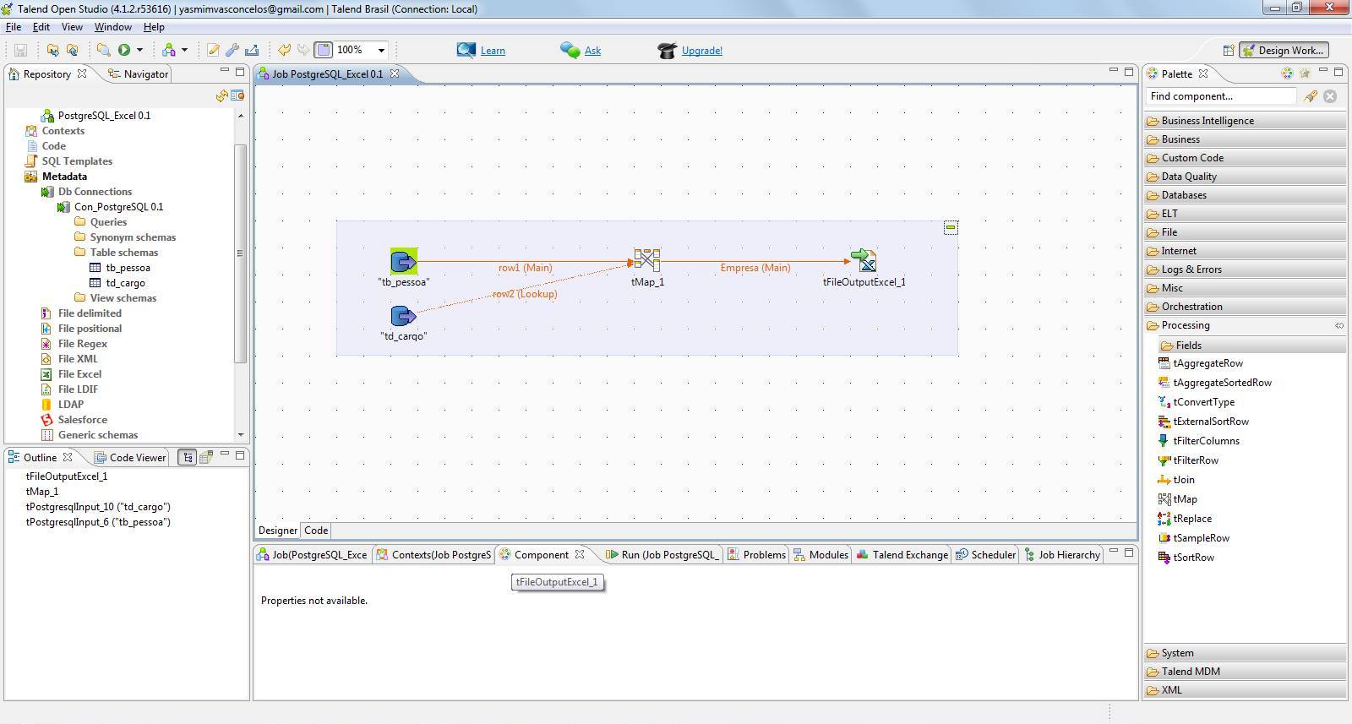The image size is (1352, 724).
Task: Click the Save toolbar icon
Action: [21, 50]
